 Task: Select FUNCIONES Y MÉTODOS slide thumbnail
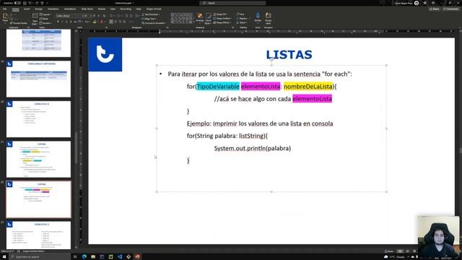coord(38,79)
